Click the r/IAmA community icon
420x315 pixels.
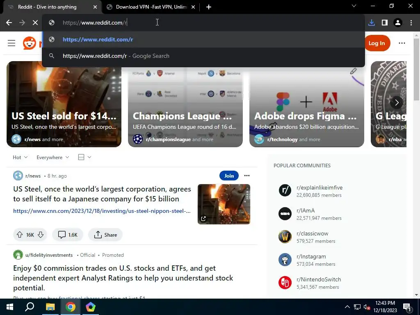[x=285, y=213]
